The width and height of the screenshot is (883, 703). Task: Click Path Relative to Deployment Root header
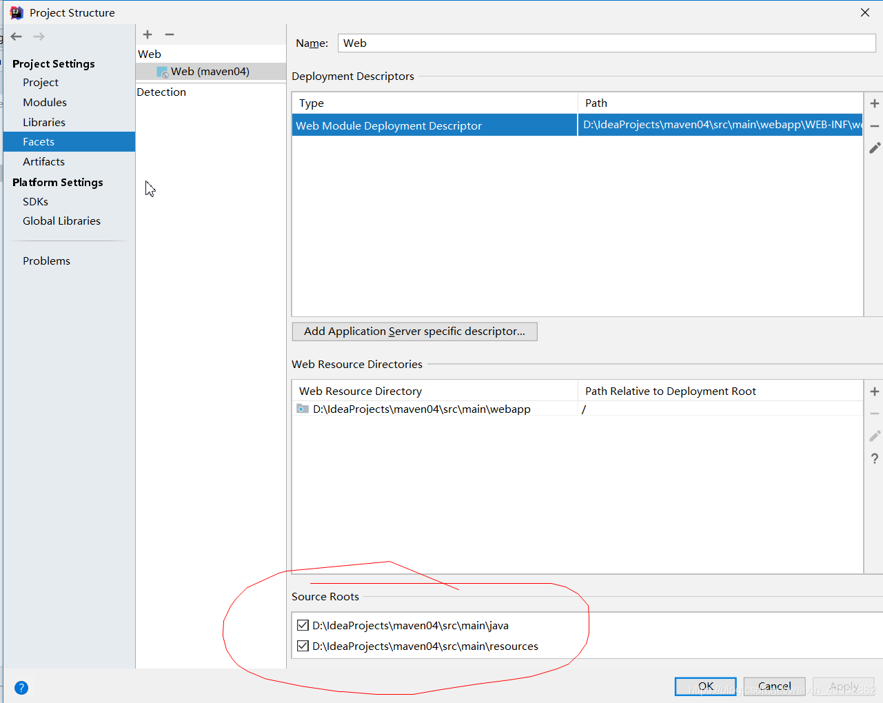click(720, 391)
